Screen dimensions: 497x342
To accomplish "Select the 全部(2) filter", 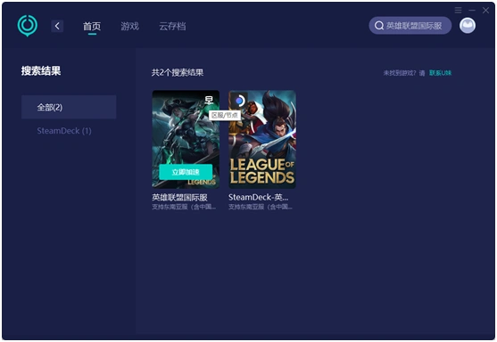I will [x=69, y=107].
